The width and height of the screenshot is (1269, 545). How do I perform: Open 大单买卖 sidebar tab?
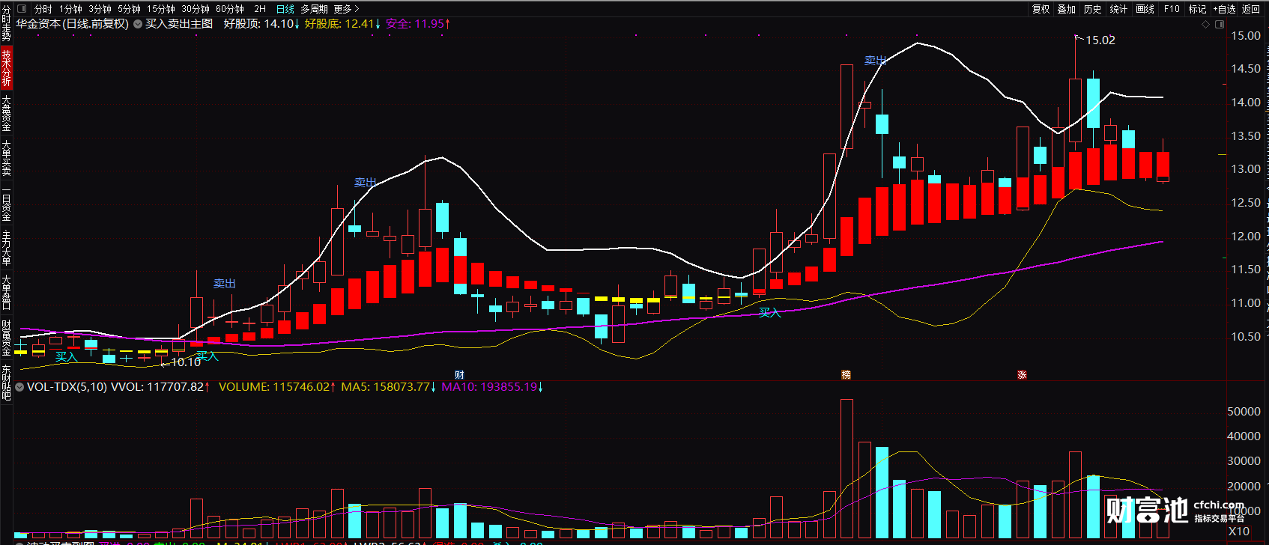tap(6, 158)
